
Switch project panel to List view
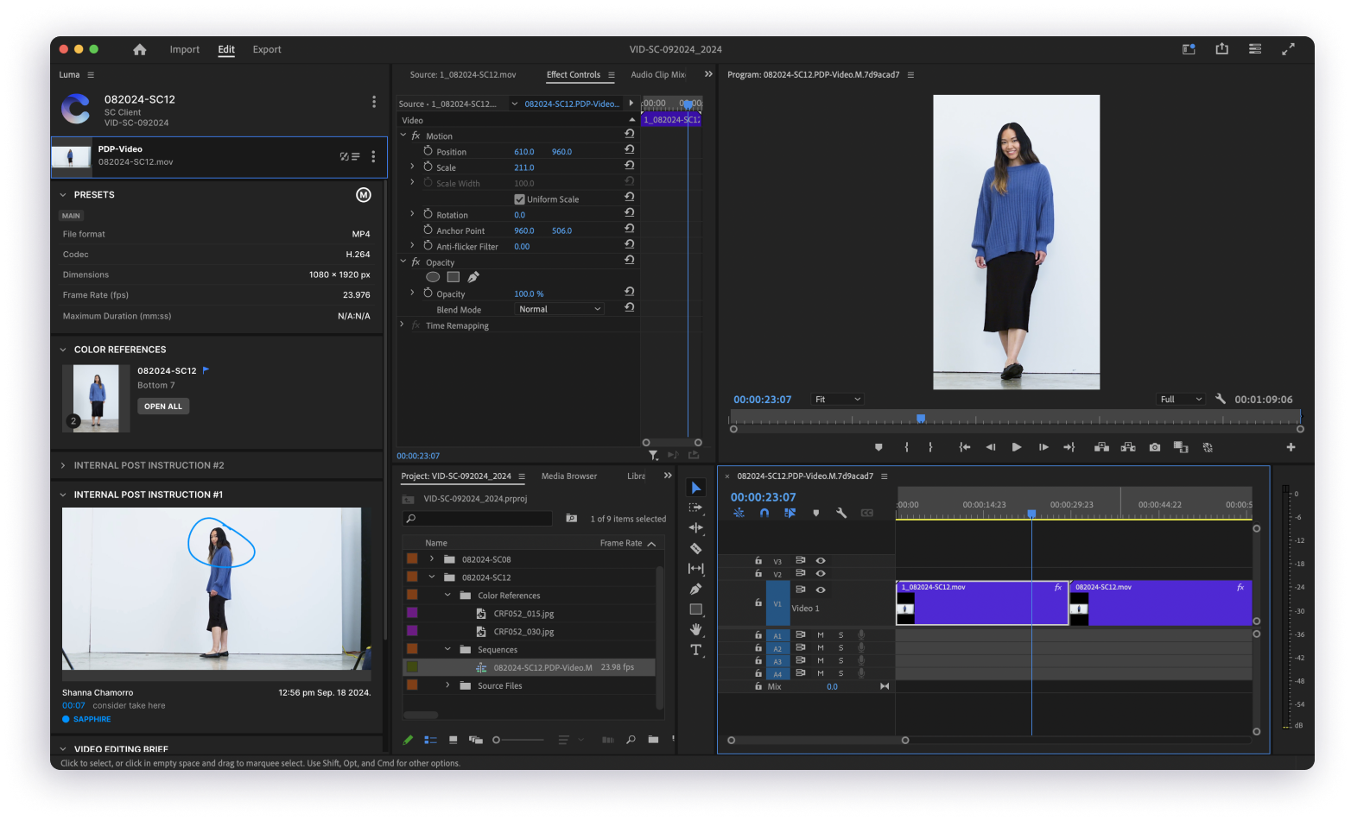point(430,740)
